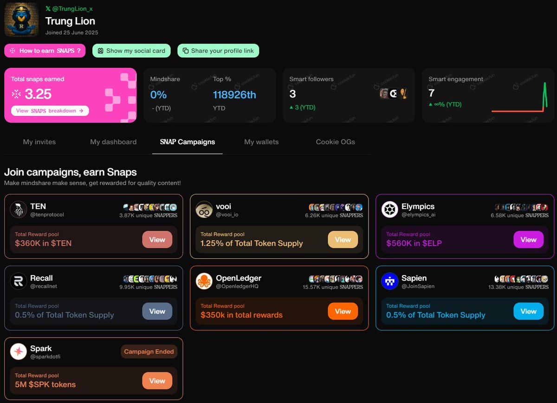View the TEN campaign
Viewport: 557px width, 403px height.
157,240
